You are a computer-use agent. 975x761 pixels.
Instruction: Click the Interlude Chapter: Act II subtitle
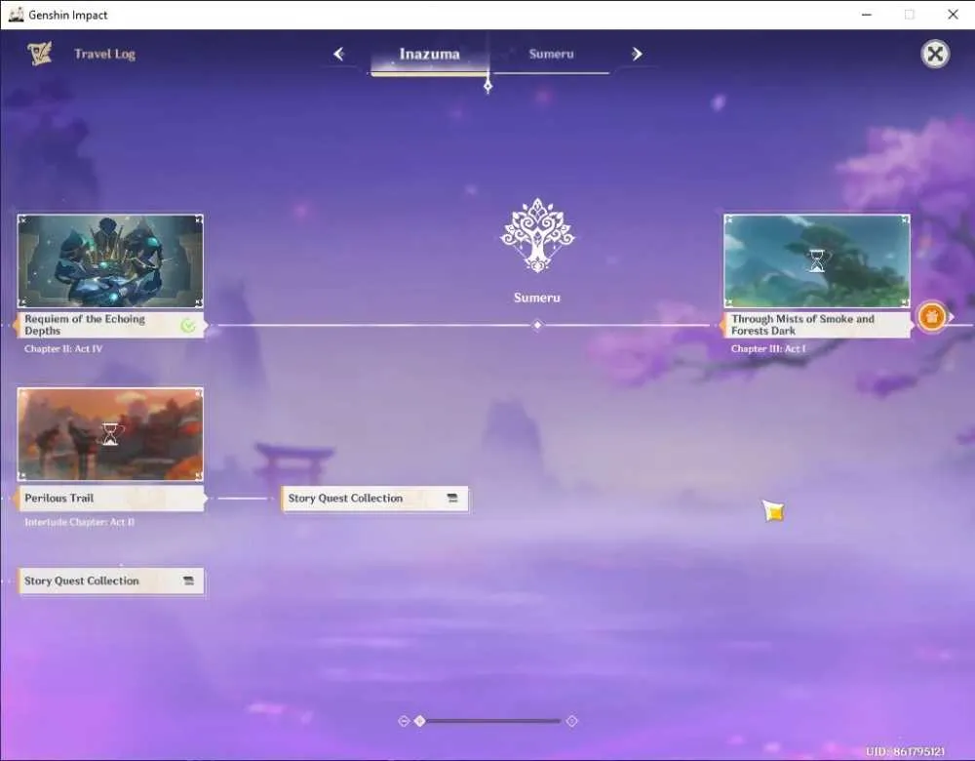tap(80, 522)
